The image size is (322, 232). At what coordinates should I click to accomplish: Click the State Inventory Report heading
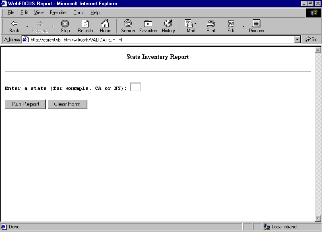[x=157, y=57]
